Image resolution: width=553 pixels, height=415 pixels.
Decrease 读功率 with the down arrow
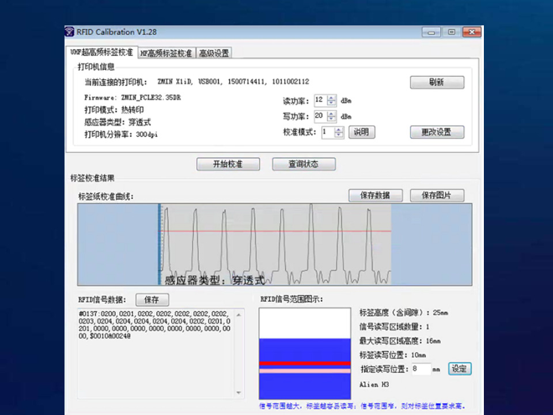coord(331,103)
